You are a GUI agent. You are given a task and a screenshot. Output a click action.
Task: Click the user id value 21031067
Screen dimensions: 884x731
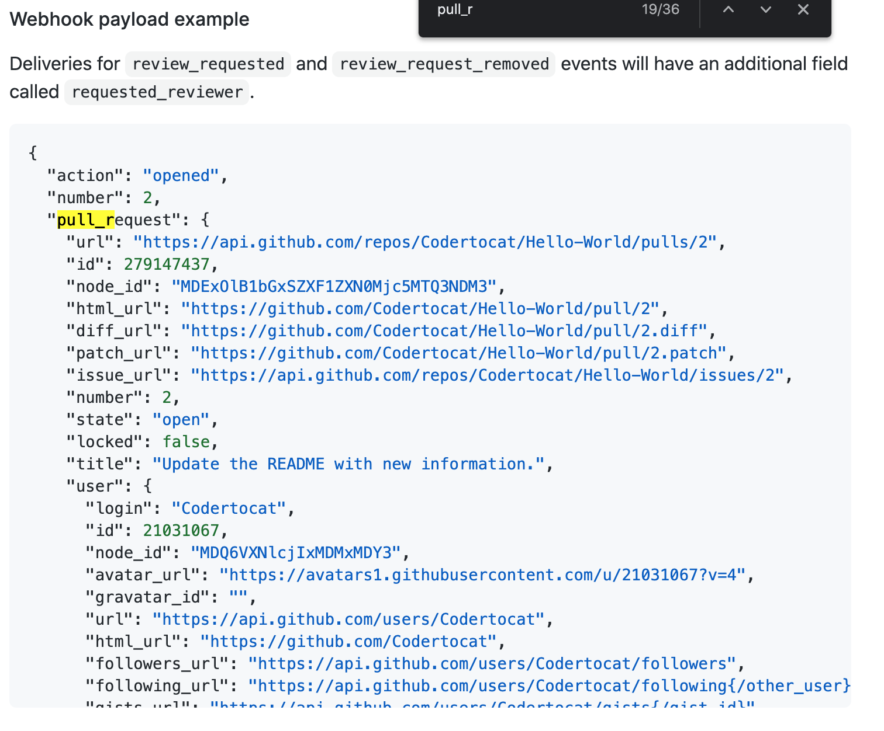point(181,531)
